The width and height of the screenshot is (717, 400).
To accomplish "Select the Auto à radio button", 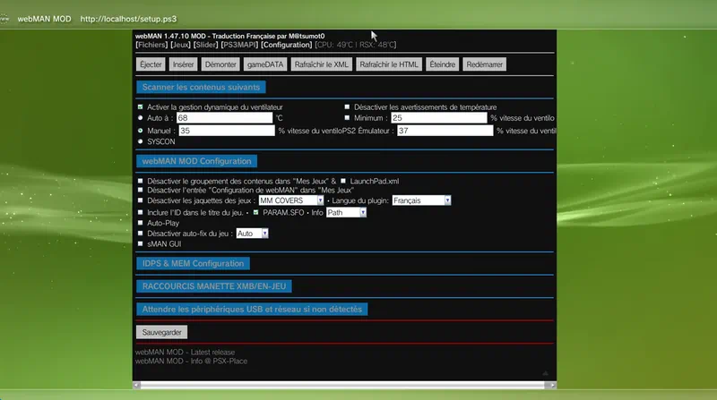I will click(x=141, y=118).
